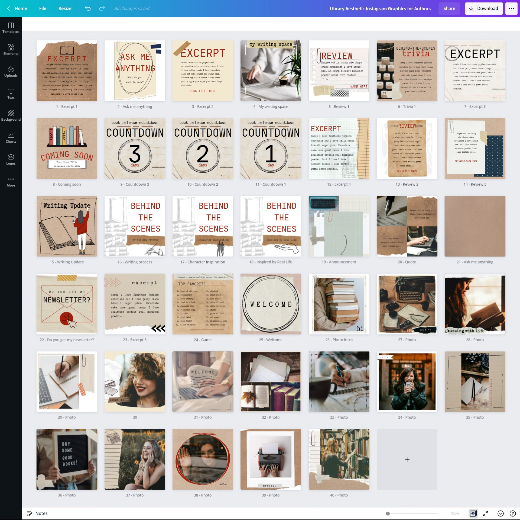Open the Notes panel
The height and width of the screenshot is (520, 520).
pyautogui.click(x=37, y=513)
